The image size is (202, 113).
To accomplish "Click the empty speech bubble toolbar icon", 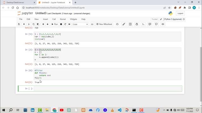I will coord(156,24).
